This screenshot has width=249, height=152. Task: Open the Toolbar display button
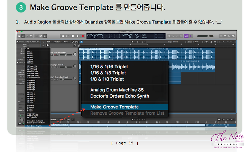click(x=31, y=36)
